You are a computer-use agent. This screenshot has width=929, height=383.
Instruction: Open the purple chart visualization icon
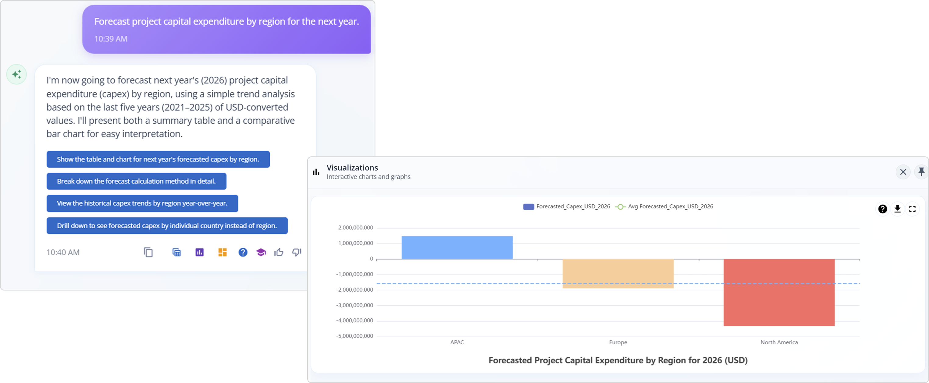(199, 252)
